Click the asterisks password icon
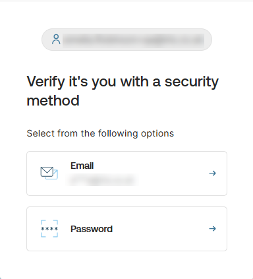This screenshot has height=279, width=253. pyautogui.click(x=49, y=229)
